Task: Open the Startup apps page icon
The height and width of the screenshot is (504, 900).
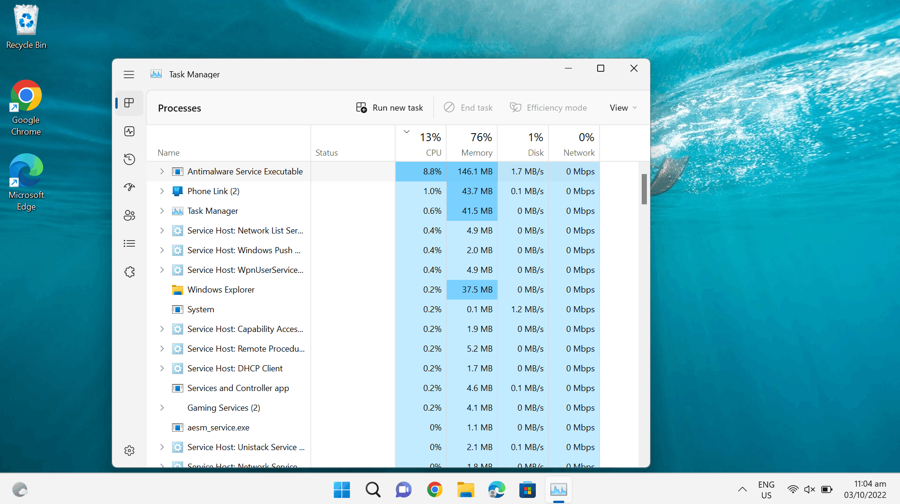Action: coord(129,188)
